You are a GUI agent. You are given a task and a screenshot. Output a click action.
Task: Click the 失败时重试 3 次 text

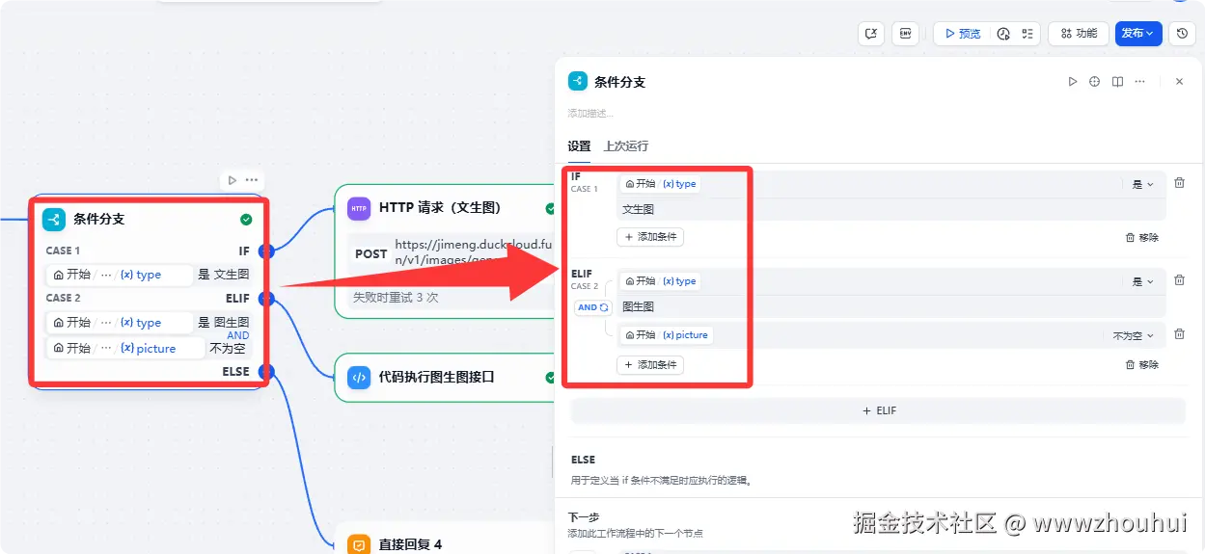(396, 298)
